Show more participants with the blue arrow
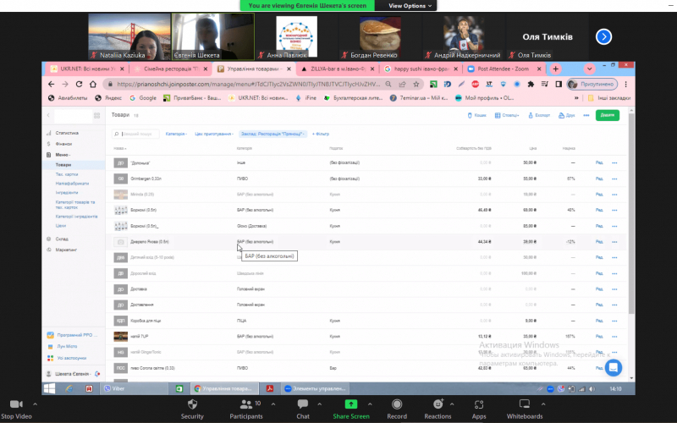 [x=603, y=36]
